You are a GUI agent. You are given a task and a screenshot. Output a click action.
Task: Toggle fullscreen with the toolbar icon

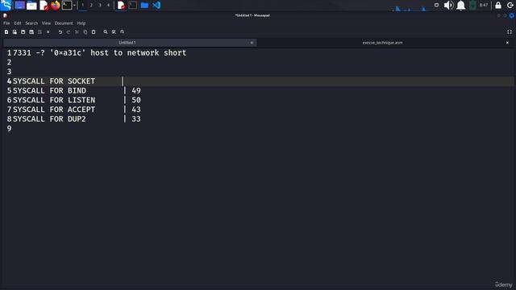pyautogui.click(x=510, y=32)
